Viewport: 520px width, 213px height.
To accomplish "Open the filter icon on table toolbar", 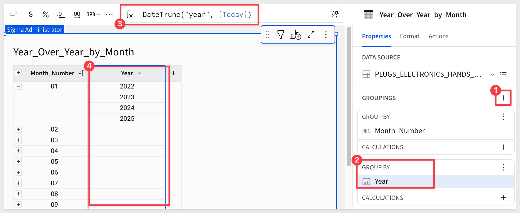I will coord(280,34).
